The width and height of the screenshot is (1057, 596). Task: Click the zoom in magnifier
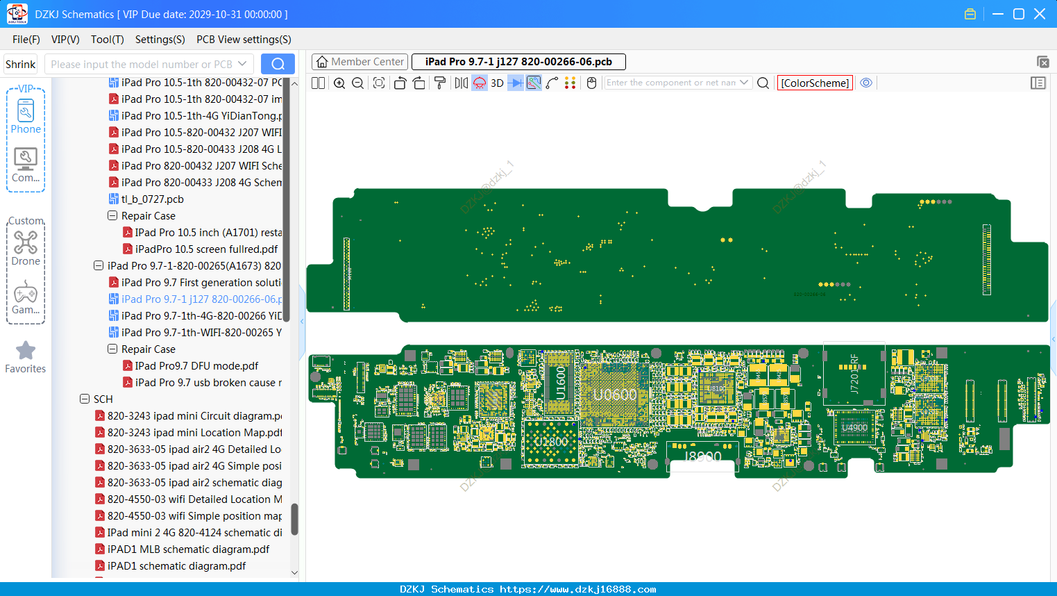click(339, 83)
